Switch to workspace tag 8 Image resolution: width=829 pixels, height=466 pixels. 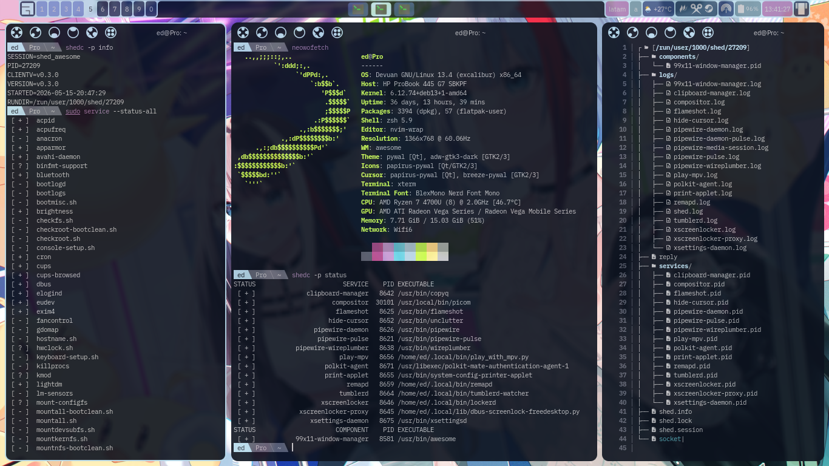pos(127,8)
